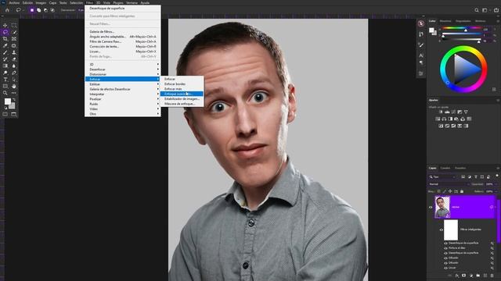
Task: Choose Add to selection mode icon
Action: pos(38,10)
